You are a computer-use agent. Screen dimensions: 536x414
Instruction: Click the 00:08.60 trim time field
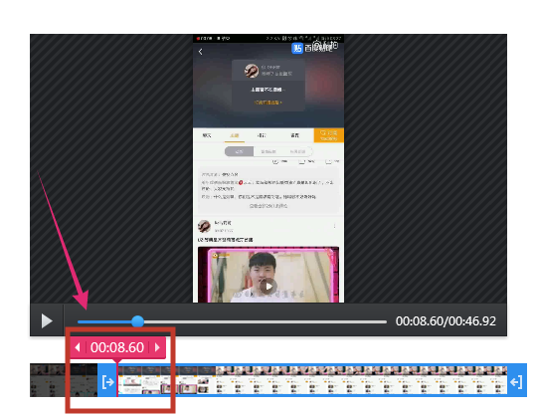click(x=117, y=347)
